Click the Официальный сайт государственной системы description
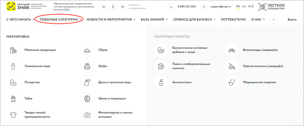The image size is (304, 126). pyautogui.click(x=74, y=7)
